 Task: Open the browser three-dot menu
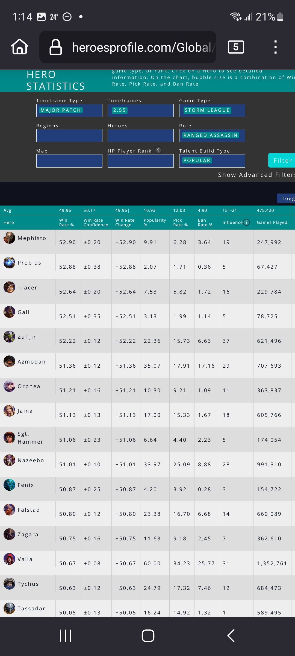275,47
